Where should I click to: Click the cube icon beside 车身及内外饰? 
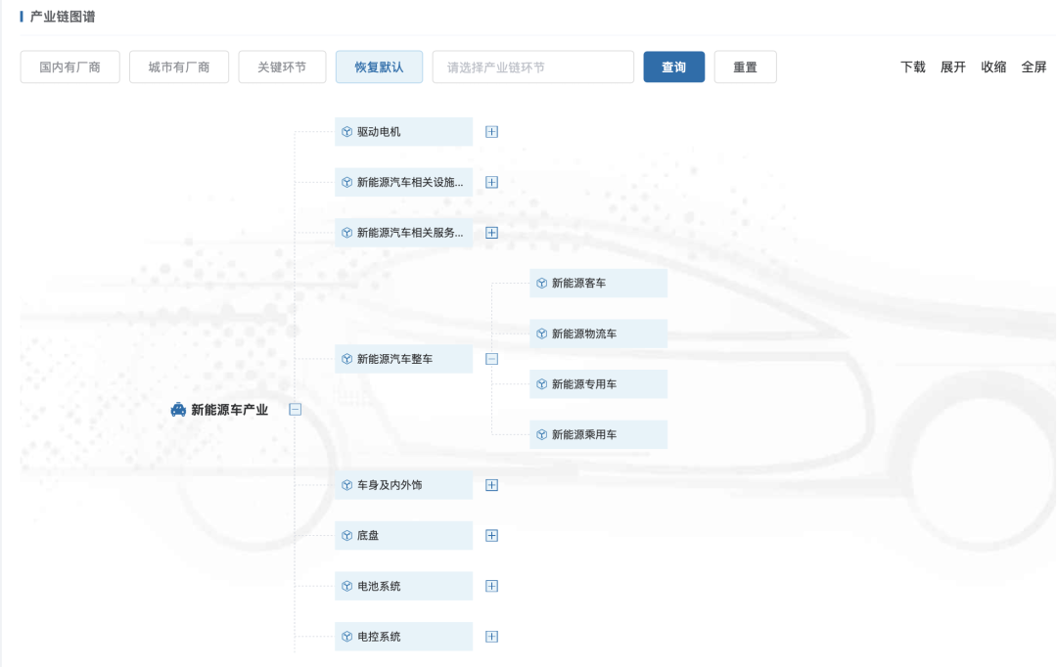pyautogui.click(x=346, y=485)
